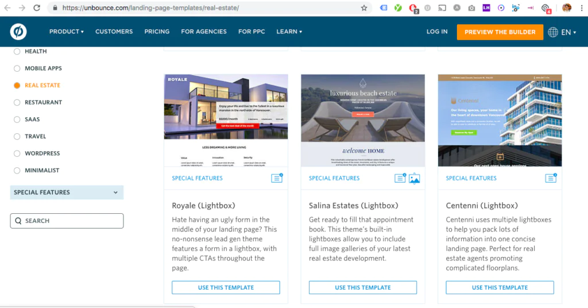
Task: Use the Centenni template
Action: click(500, 287)
